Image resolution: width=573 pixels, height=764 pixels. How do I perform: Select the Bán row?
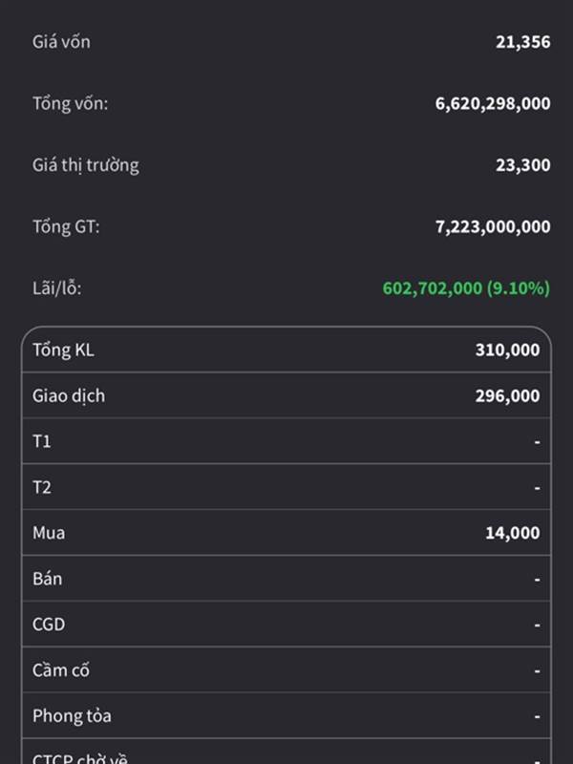[x=286, y=579]
